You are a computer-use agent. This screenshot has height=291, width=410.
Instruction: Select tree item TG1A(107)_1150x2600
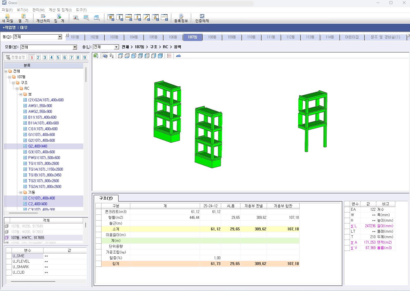click(x=46, y=169)
